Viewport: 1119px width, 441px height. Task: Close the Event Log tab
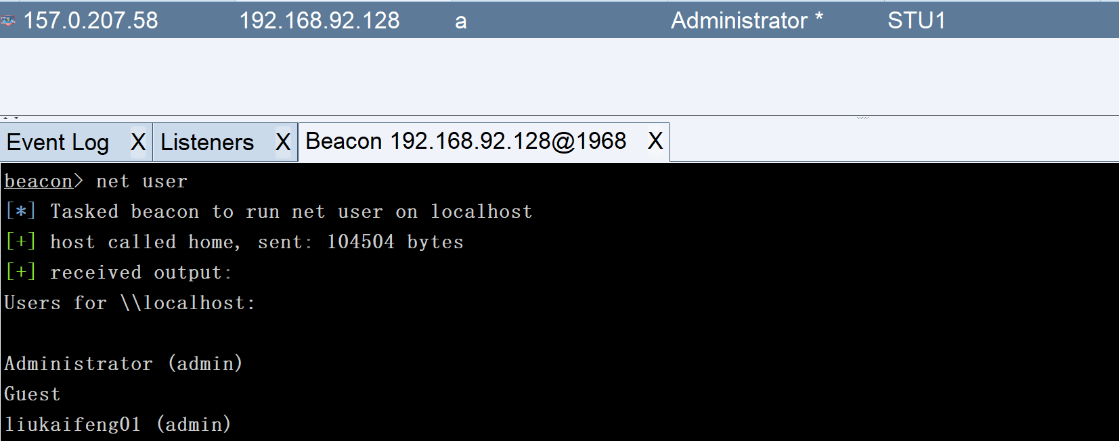point(138,143)
